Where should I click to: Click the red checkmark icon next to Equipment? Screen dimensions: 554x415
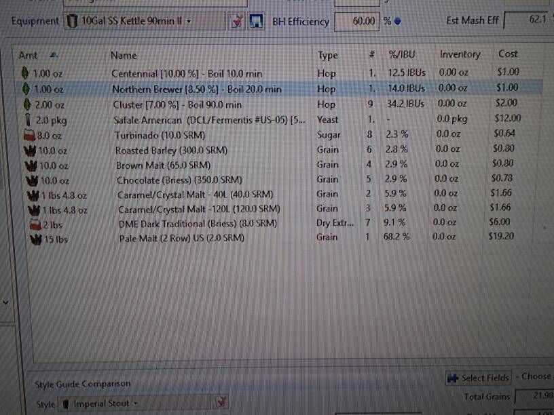click(237, 22)
